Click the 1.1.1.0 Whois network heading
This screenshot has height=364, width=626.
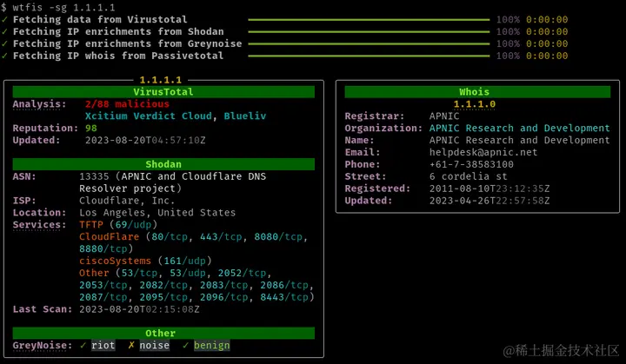click(475, 103)
